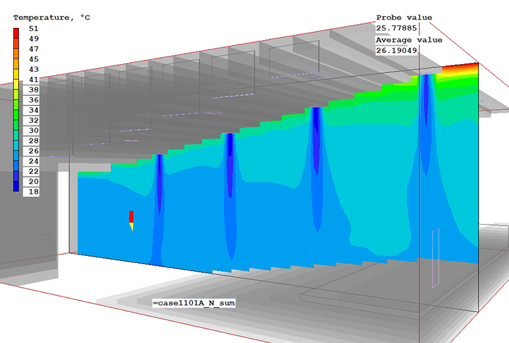Select the legend value 45
509x343 pixels.
(34, 59)
